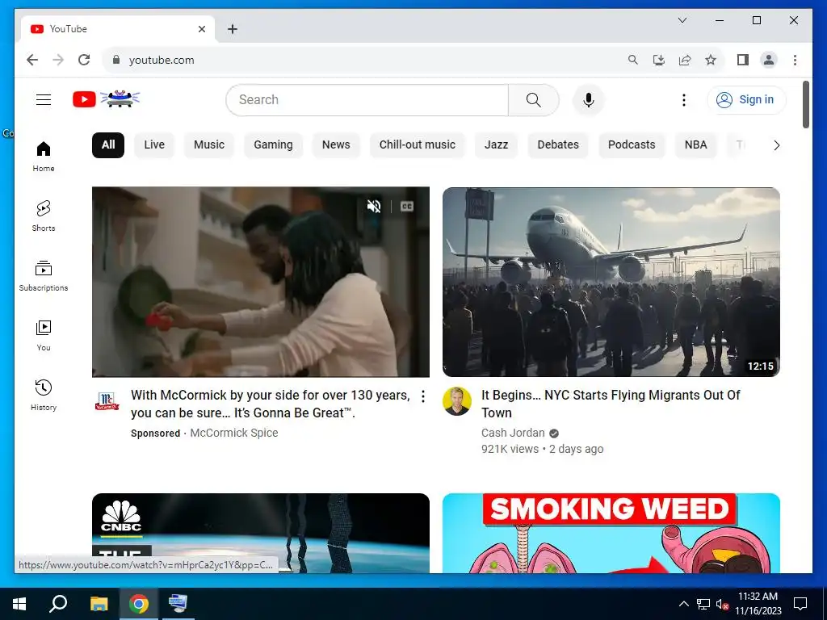
Task: Reload the YouTube page
Action: tap(84, 60)
